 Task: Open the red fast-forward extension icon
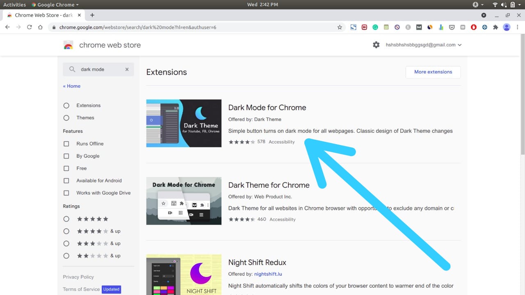pos(364,27)
